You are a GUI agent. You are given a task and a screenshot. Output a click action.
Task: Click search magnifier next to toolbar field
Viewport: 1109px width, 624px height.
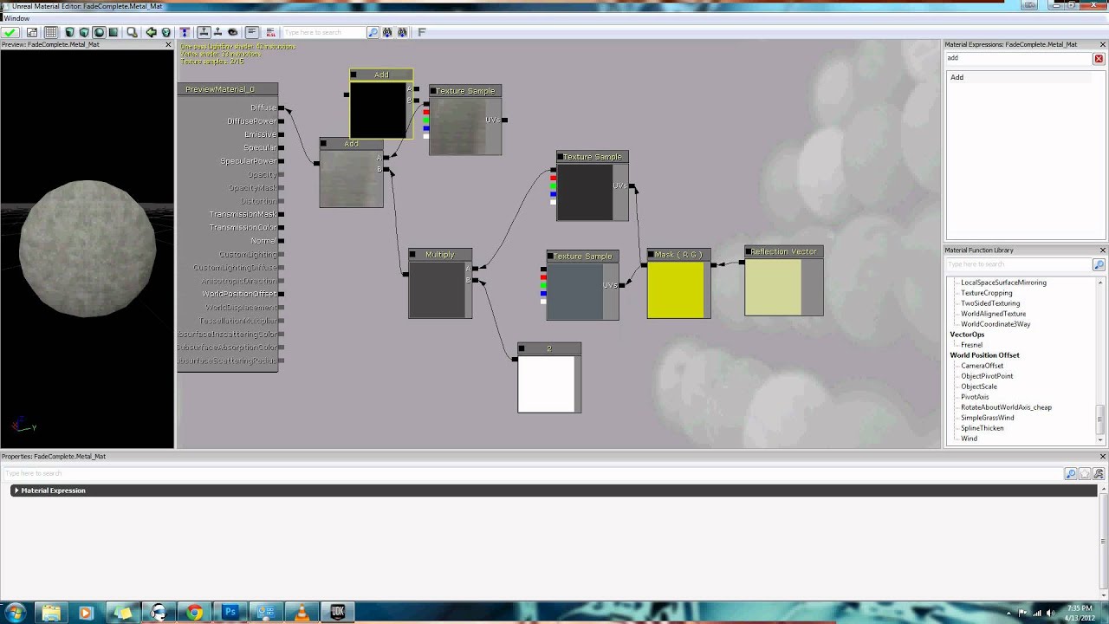tap(373, 32)
